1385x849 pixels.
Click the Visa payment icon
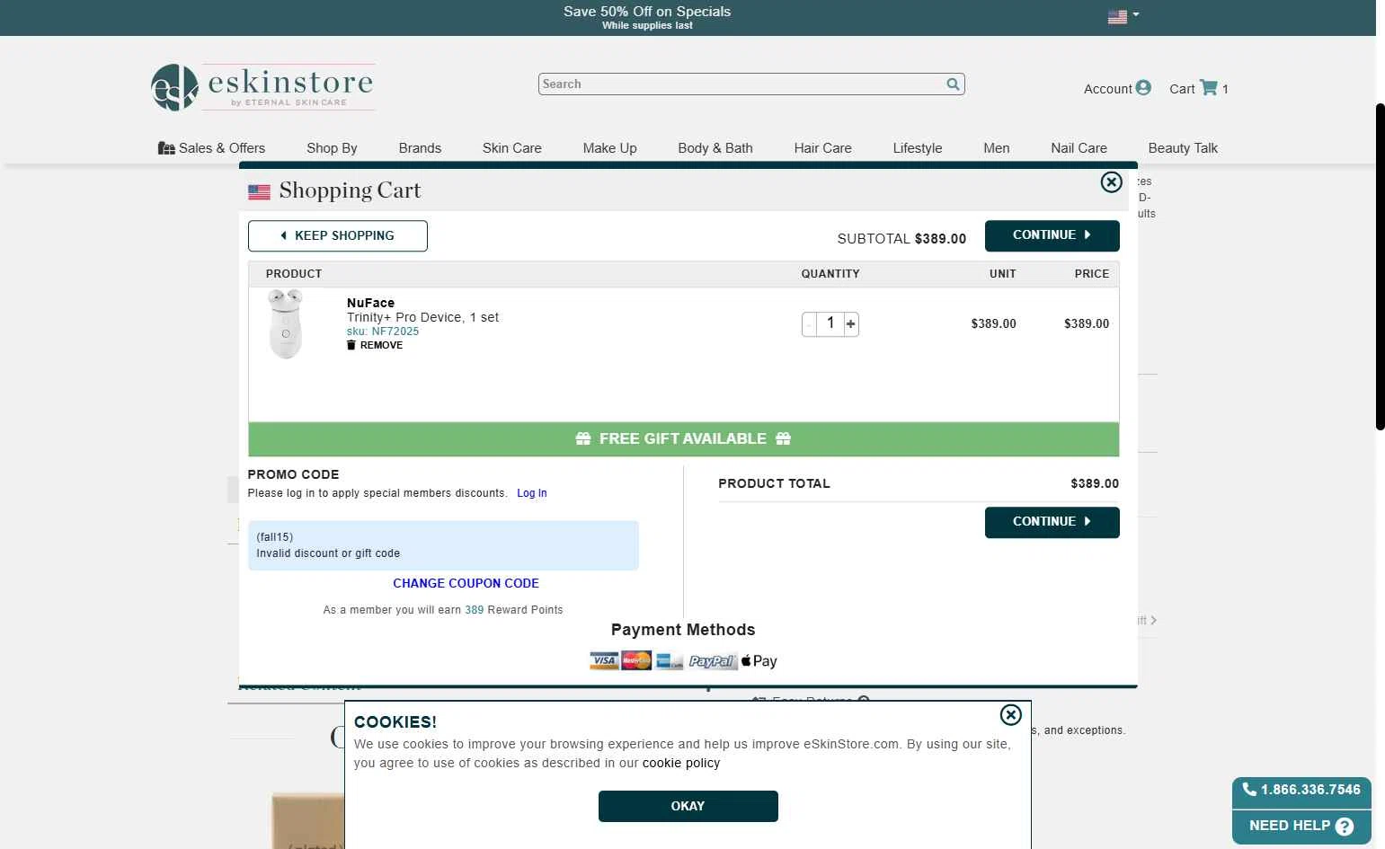click(x=604, y=661)
